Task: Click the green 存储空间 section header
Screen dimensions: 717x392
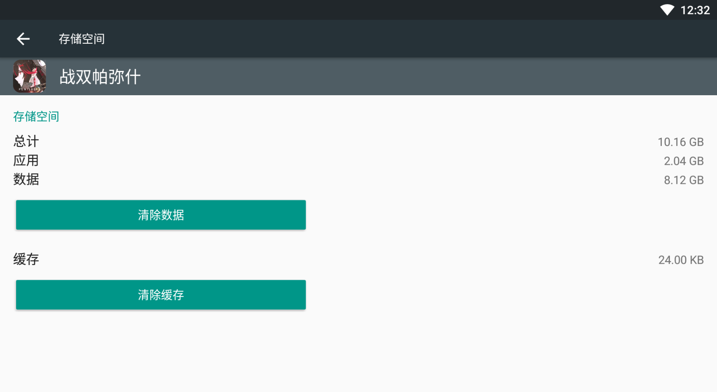Action: click(36, 117)
